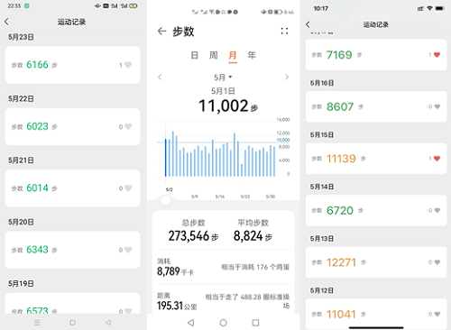Open the 6023 steps record card
This screenshot has width=451, height=330.
(x=72, y=126)
